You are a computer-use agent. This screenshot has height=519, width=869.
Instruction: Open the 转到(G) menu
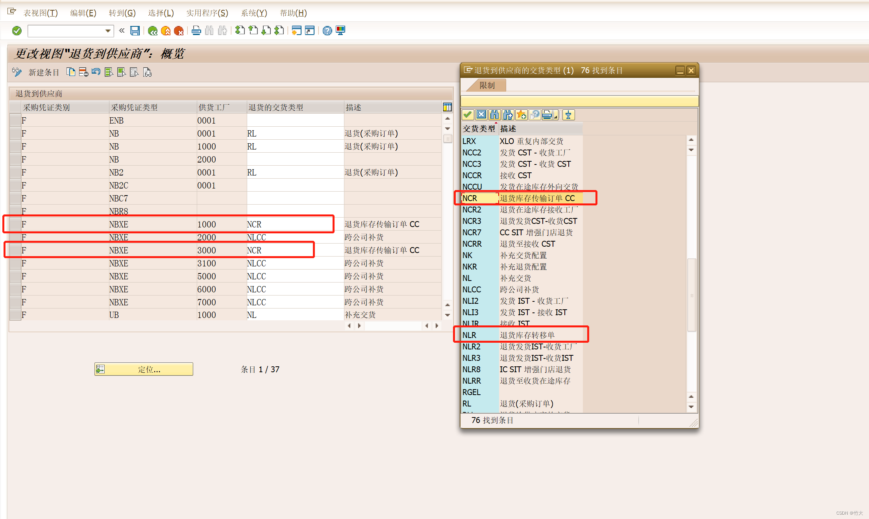(x=122, y=13)
